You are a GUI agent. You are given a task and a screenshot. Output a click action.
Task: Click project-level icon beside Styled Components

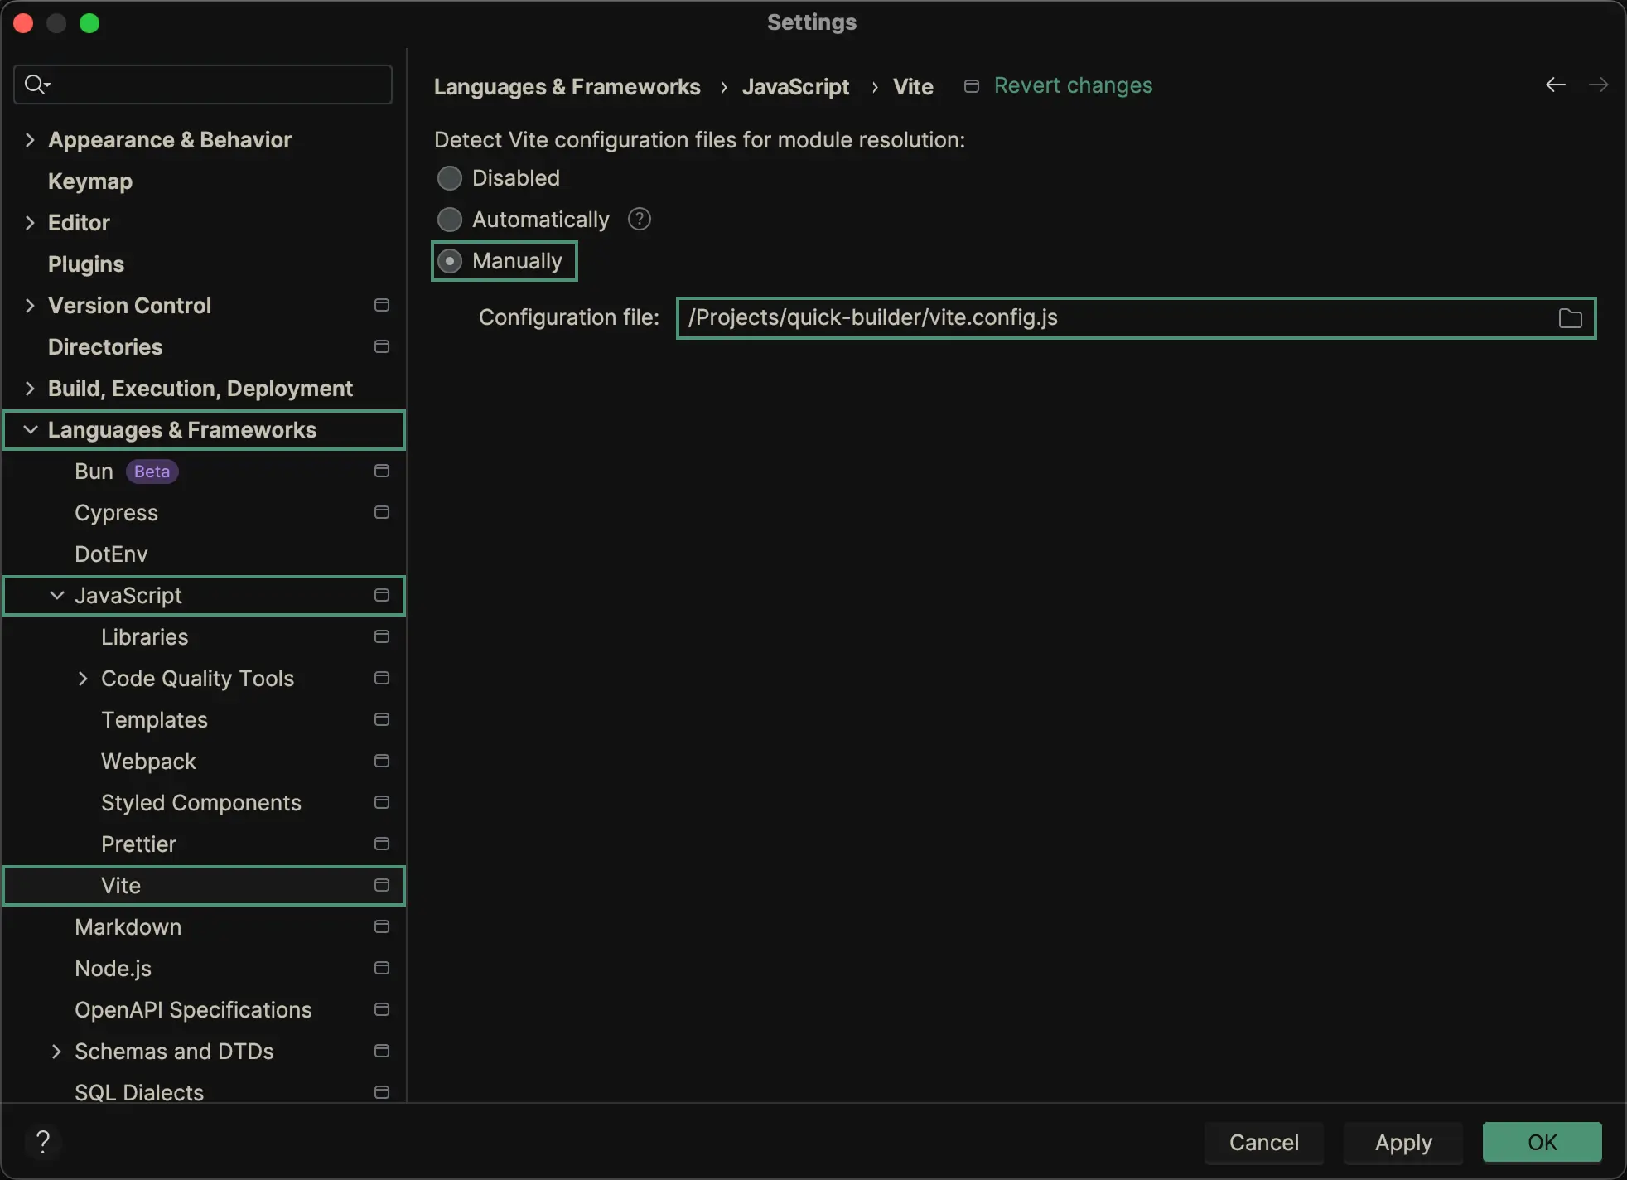pyautogui.click(x=382, y=802)
